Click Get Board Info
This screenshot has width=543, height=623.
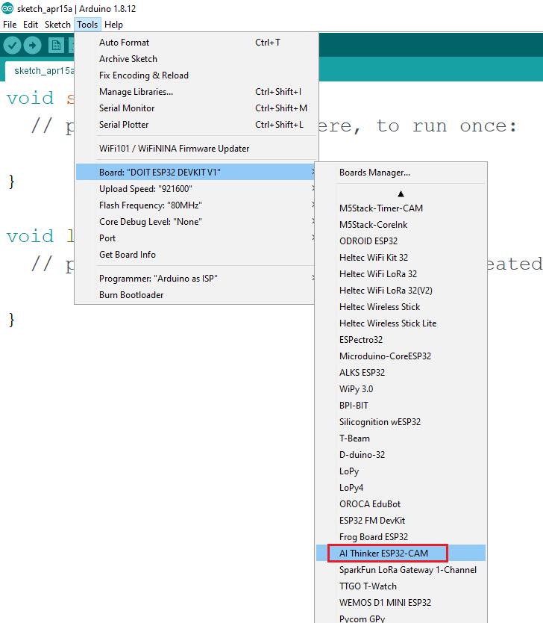tap(196, 254)
